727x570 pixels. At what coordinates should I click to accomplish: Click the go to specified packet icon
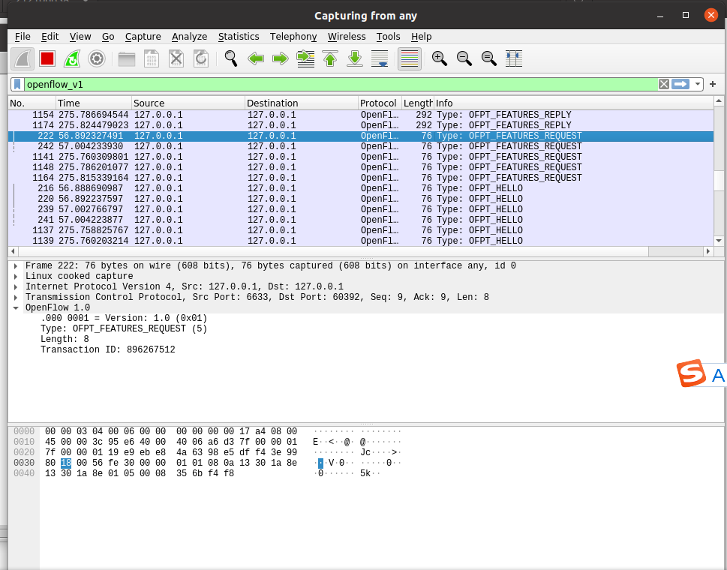pyautogui.click(x=305, y=58)
